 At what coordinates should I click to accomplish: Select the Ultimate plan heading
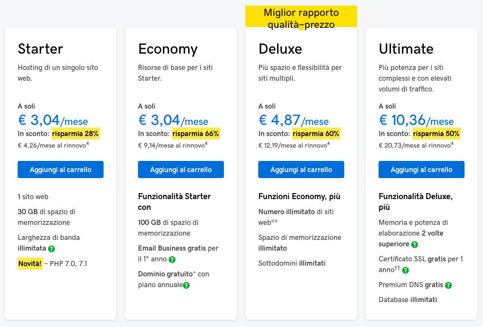pos(406,49)
